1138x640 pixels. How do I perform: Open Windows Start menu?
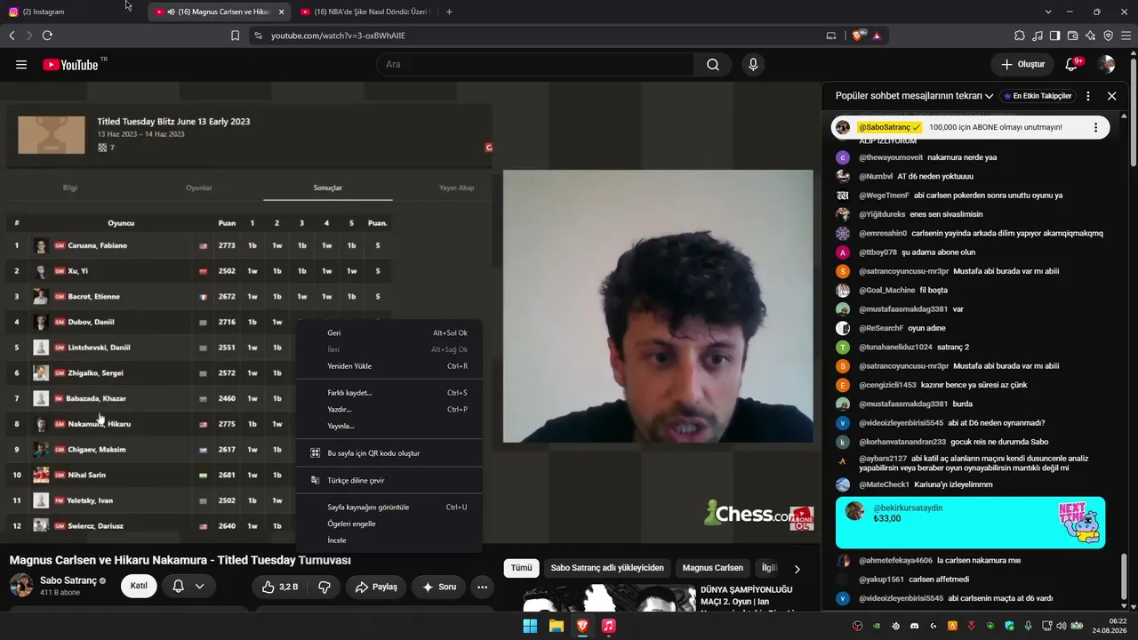pos(530,626)
